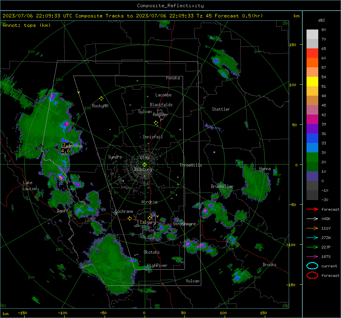Screen dimensions: 341x318
Task: Click the Hanna town label
Action: [265, 169]
